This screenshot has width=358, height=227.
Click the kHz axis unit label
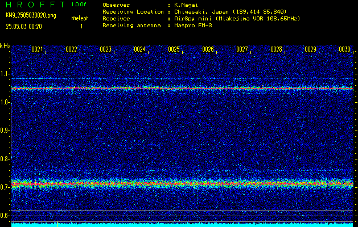pyautogui.click(x=5, y=46)
